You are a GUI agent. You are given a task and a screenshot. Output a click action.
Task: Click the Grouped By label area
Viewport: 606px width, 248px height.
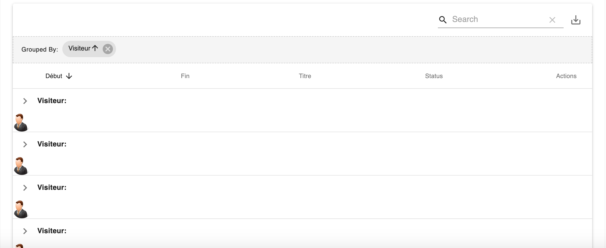[x=40, y=49]
